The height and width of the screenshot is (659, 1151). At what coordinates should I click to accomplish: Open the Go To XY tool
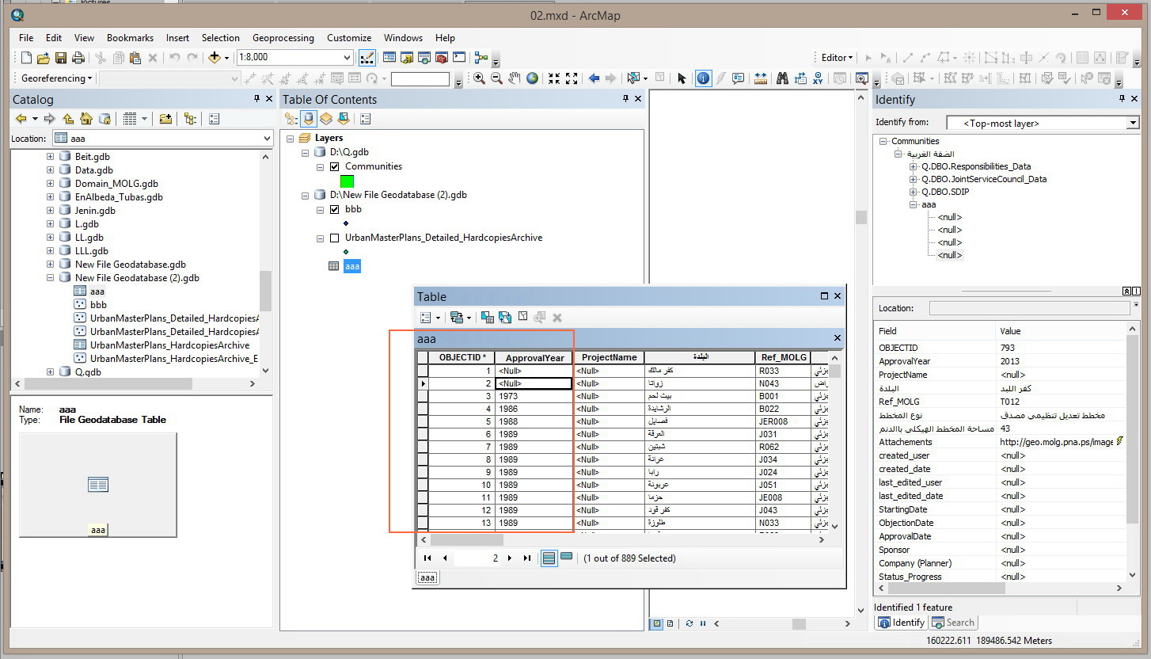click(818, 78)
